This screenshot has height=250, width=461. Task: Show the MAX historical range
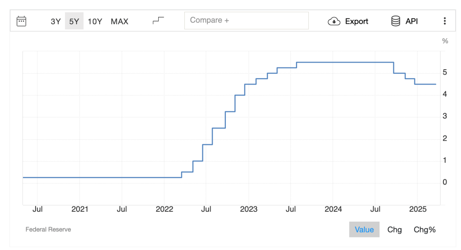(119, 21)
